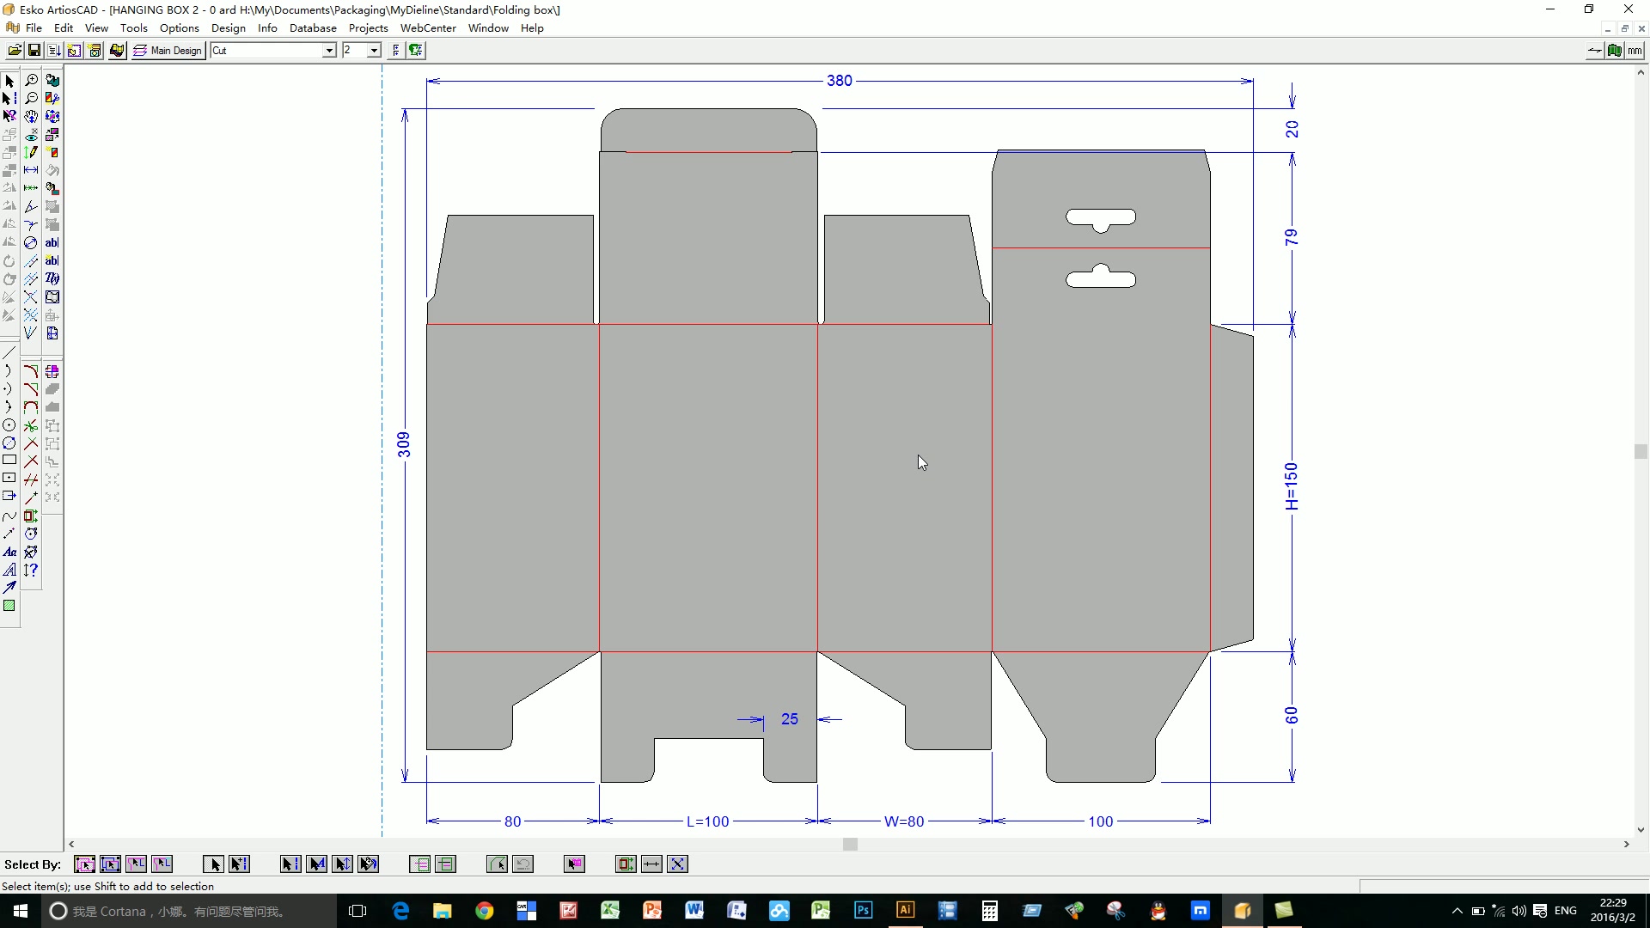The width and height of the screenshot is (1650, 928).
Task: Select the Zoom Out magnifier tool
Action: pyautogui.click(x=32, y=98)
